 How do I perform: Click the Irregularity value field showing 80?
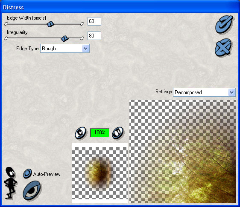pos(94,36)
